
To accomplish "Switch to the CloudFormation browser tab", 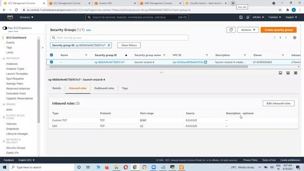I will [206, 3].
